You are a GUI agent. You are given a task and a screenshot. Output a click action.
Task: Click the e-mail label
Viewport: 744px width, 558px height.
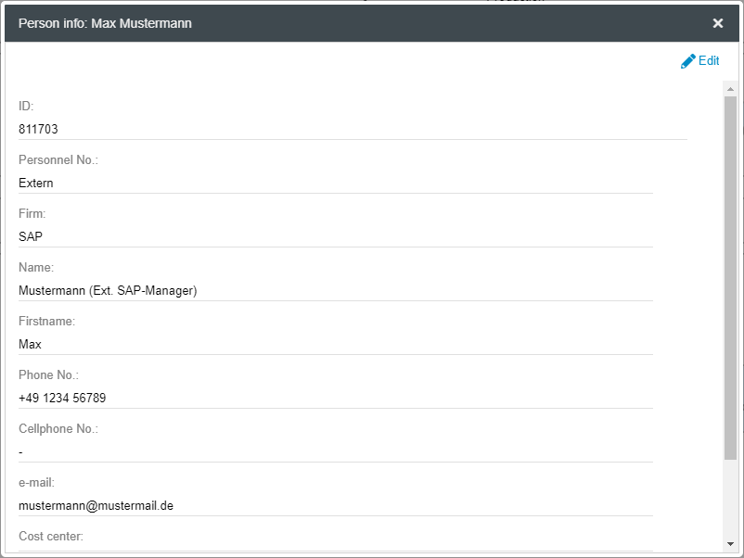point(37,483)
